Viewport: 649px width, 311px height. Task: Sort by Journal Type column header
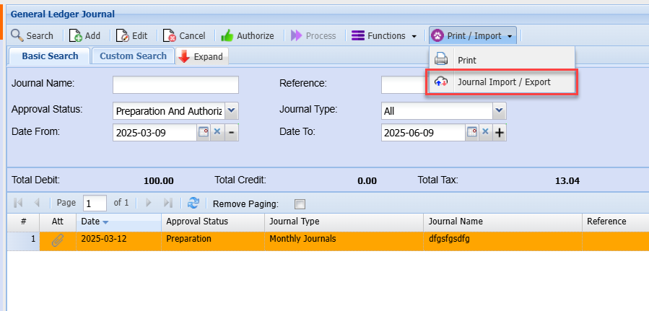pos(344,222)
